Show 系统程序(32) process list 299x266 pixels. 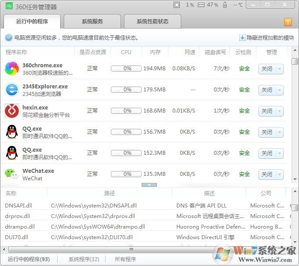click(84, 259)
